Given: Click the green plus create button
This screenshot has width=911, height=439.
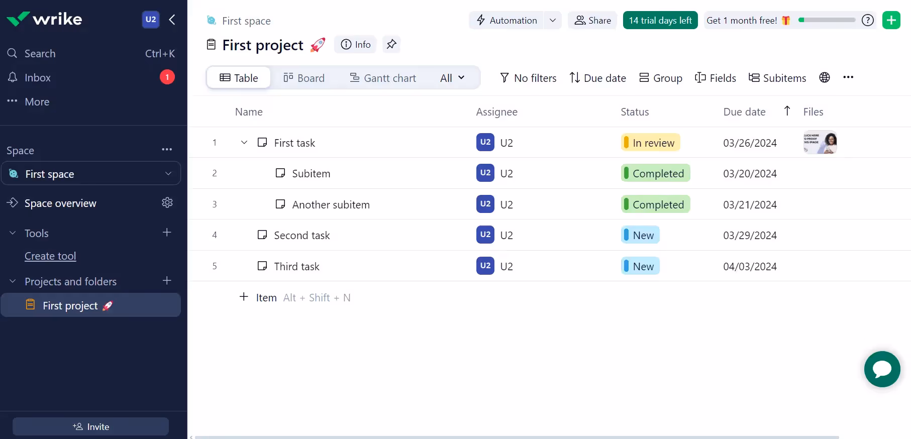Looking at the screenshot, I should pyautogui.click(x=891, y=20).
